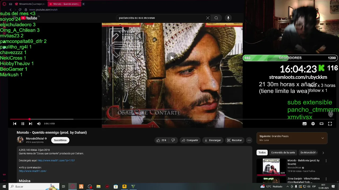Image resolution: width=339 pixels, height=190 pixels.
Task: Go back with the browser back arrow
Action: click(11, 10)
